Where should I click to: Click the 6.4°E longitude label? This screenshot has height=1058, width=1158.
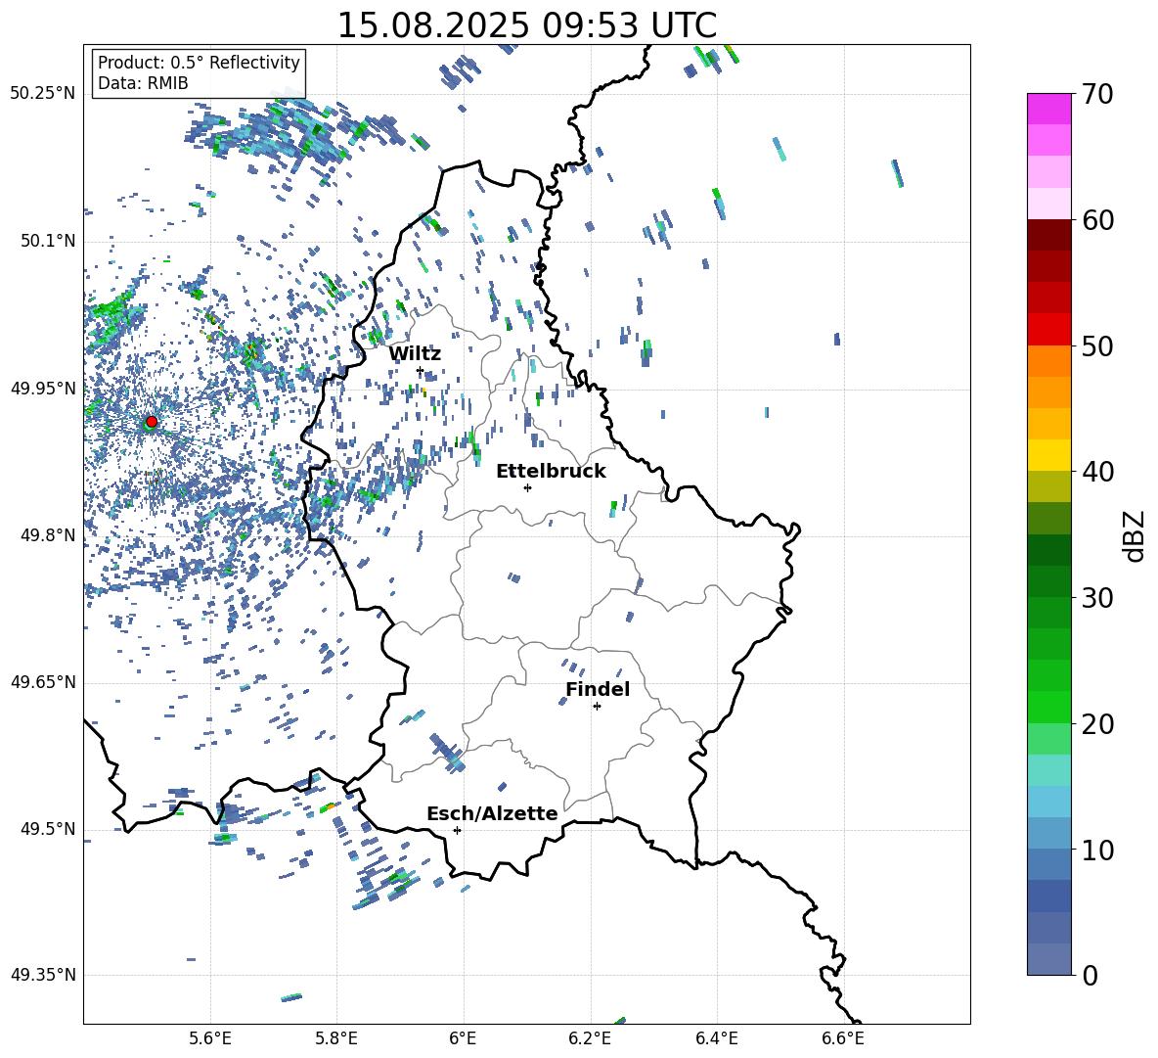716,1038
